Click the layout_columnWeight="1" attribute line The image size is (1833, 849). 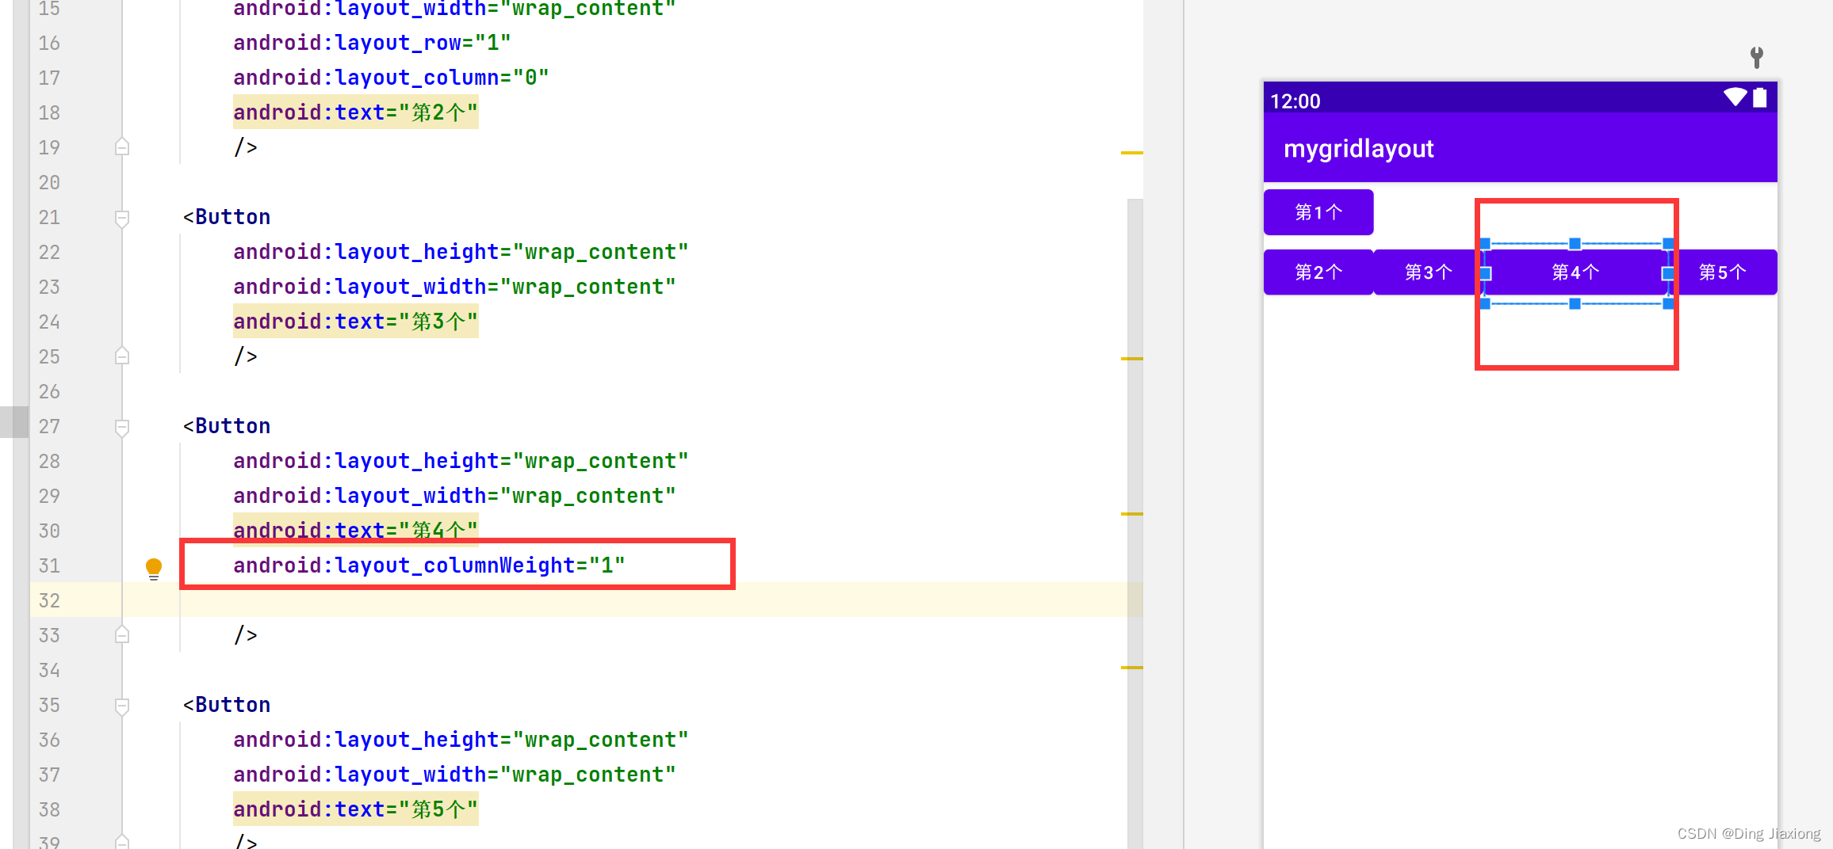click(429, 565)
